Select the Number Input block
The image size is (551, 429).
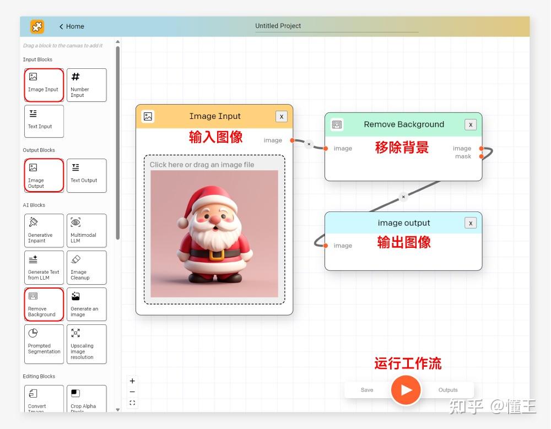(x=86, y=85)
